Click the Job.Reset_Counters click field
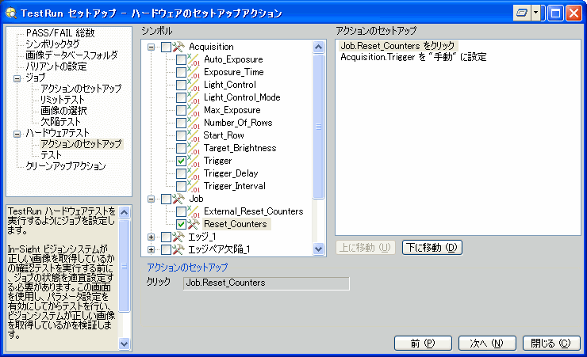 tap(266, 283)
